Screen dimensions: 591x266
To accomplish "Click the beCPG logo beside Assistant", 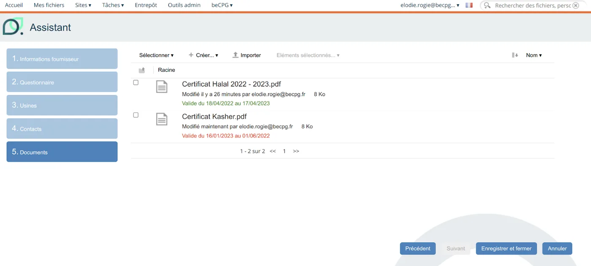I will (x=13, y=27).
